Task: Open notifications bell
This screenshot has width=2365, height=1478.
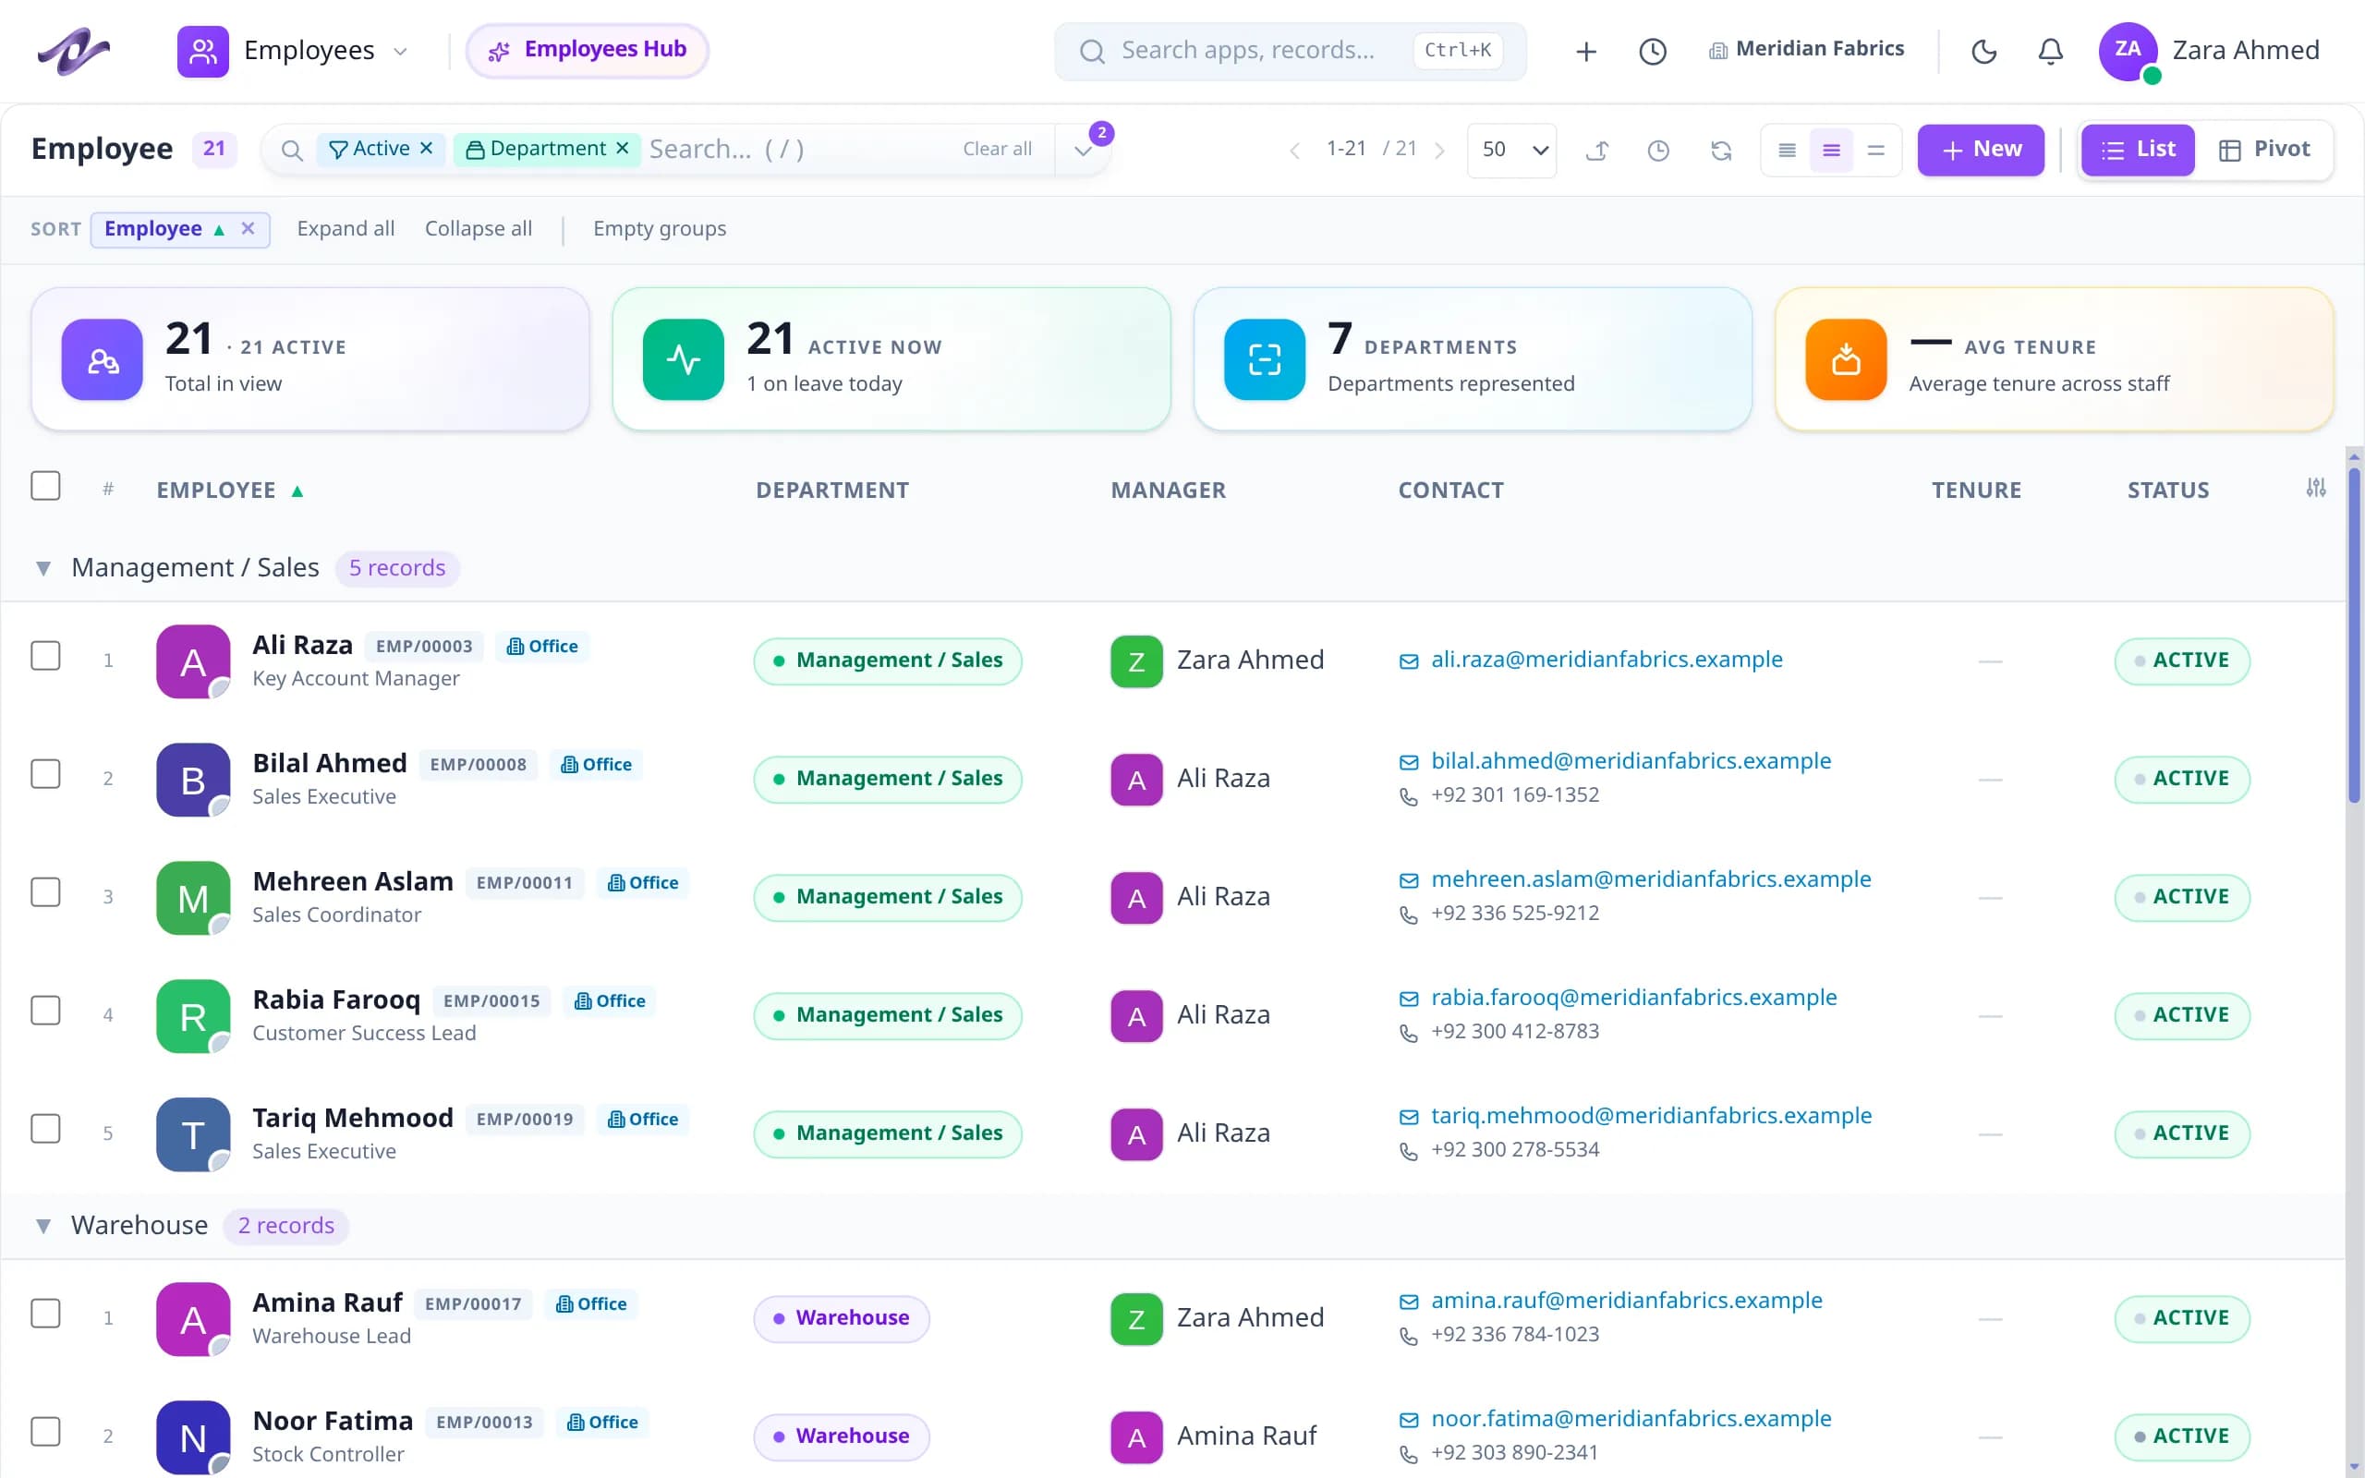Action: [x=2050, y=51]
